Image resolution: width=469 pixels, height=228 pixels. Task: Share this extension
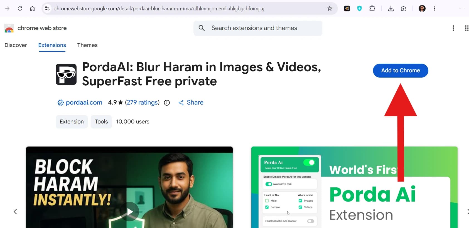[x=191, y=102]
